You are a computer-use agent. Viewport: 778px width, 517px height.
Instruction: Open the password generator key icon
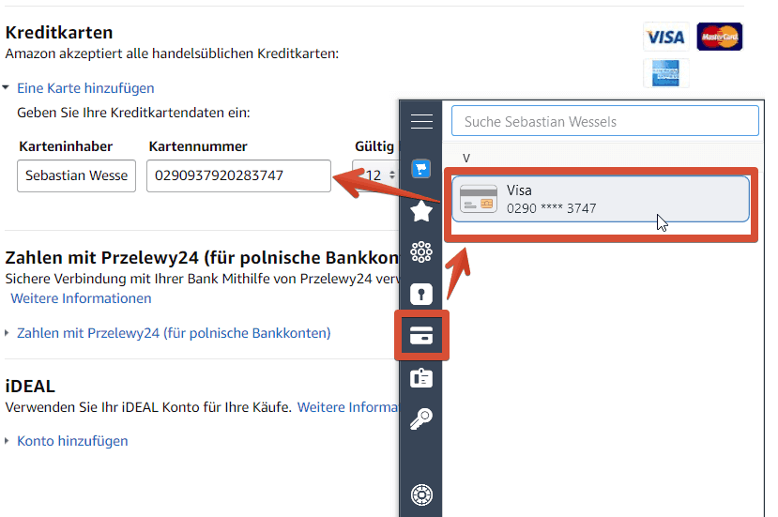421,419
